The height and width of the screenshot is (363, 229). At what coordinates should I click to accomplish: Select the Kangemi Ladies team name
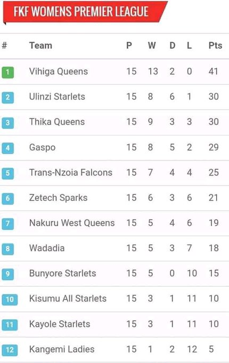[62, 349]
